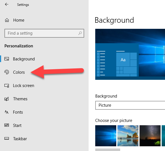Screen dimensions: 165x151
Task: Click the Find a setting search box
Action: click(x=44, y=33)
